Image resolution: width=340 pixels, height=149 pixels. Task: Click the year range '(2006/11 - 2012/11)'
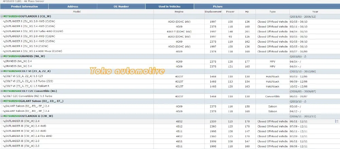pyautogui.click(x=303, y=116)
